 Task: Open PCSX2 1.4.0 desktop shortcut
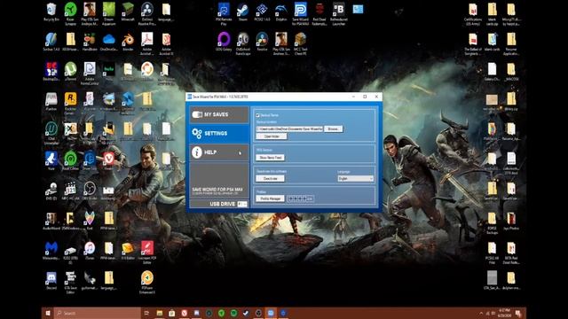pyautogui.click(x=262, y=12)
